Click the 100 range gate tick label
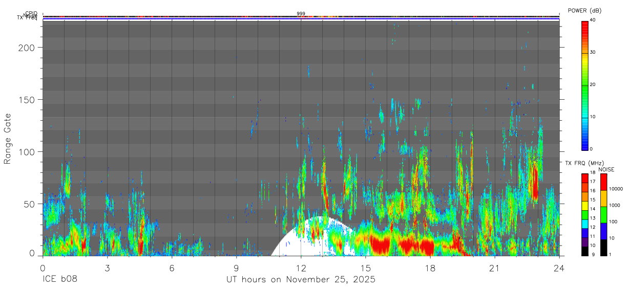 click(27, 152)
